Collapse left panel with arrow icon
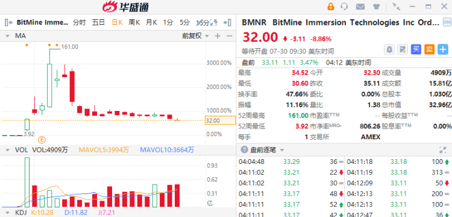 pyautogui.click(x=8, y=22)
